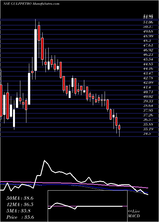Choose the 44.85 price axis label
Viewport: 159px width, 222px height.
pyautogui.click(x=148, y=64)
